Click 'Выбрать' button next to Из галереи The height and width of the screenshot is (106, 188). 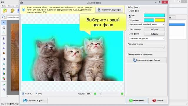tap(154, 29)
